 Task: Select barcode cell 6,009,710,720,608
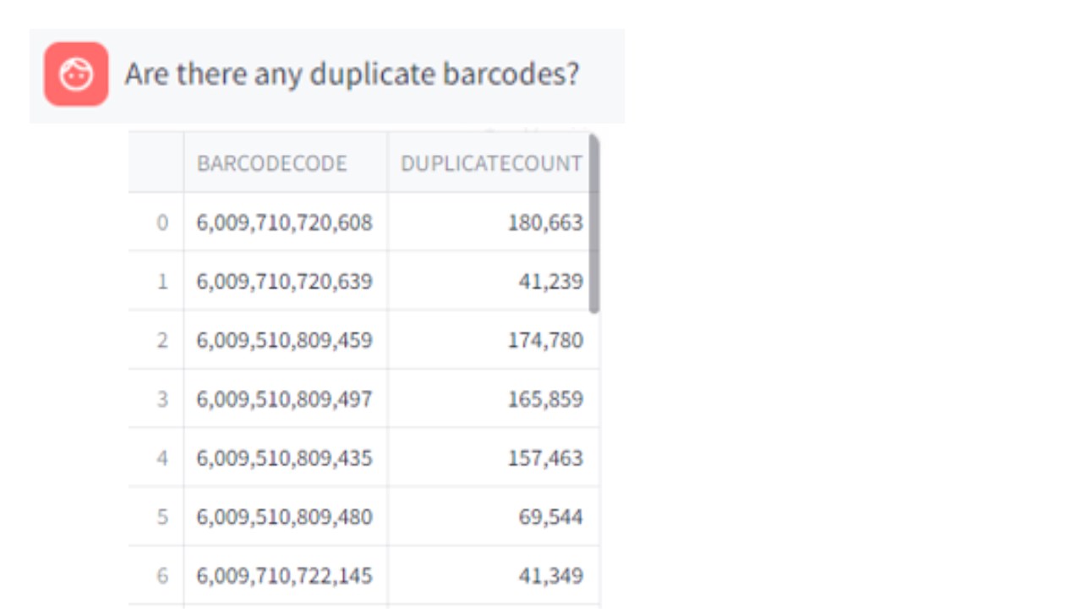point(285,222)
